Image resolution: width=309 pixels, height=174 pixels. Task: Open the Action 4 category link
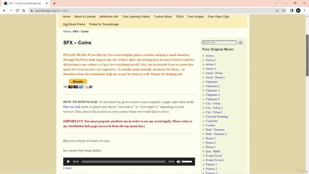[x=211, y=69]
